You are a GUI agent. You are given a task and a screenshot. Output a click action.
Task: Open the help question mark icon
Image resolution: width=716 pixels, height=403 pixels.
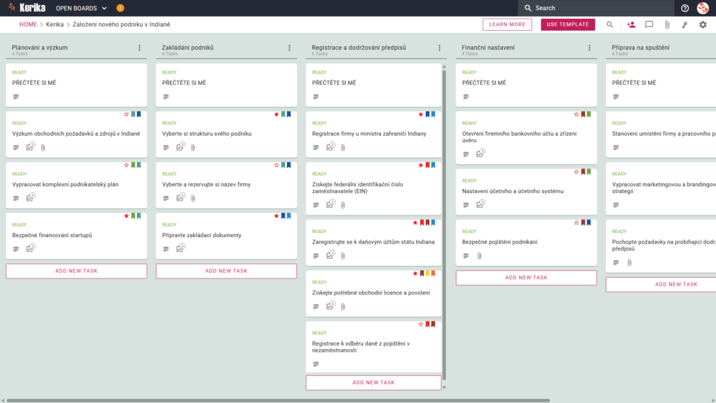[685, 8]
